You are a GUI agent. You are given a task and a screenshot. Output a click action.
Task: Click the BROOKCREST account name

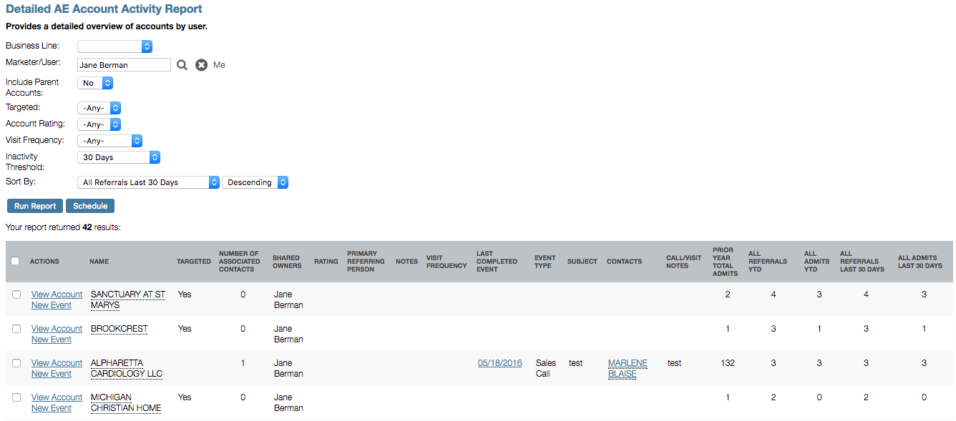pos(119,329)
